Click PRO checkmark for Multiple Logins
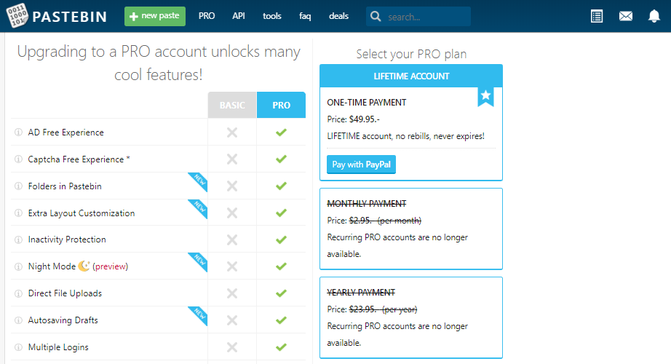The width and height of the screenshot is (671, 364). click(x=281, y=347)
